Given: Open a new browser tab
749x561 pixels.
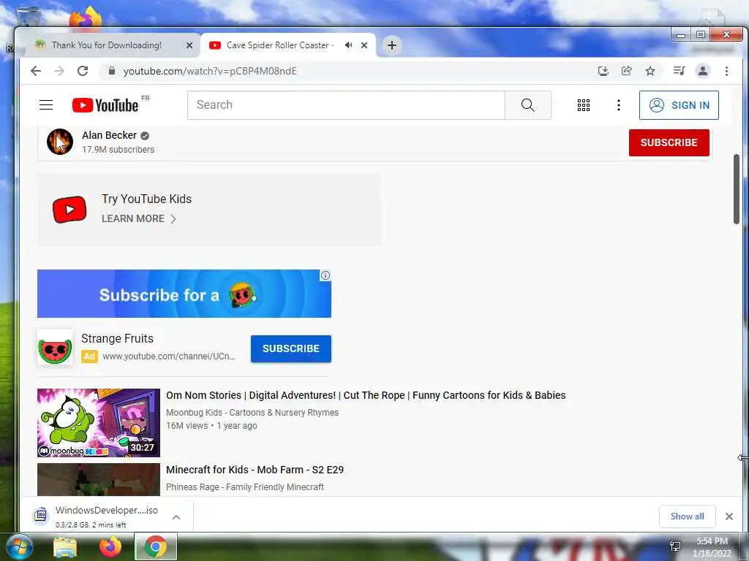Looking at the screenshot, I should click(392, 45).
